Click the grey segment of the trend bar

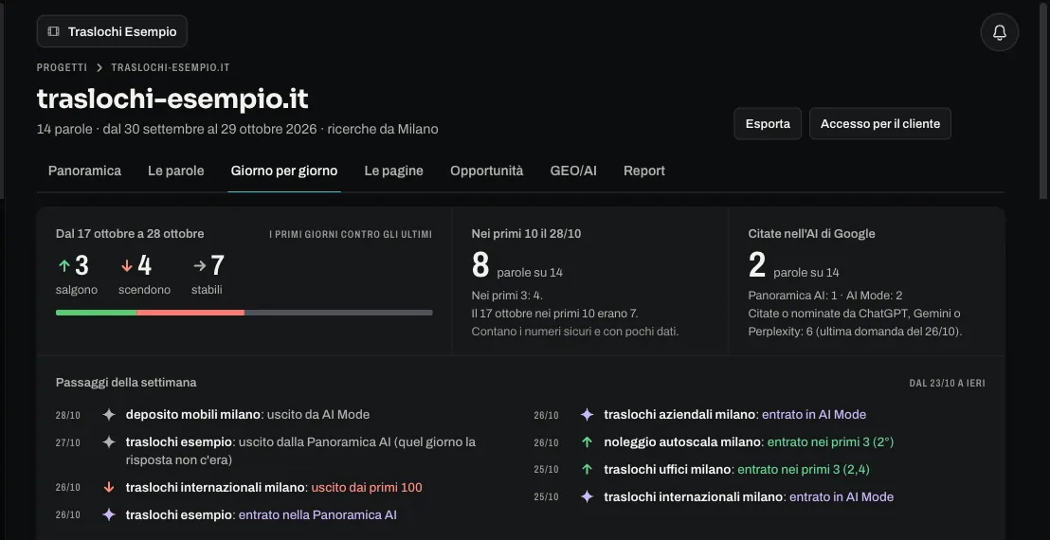(x=338, y=313)
